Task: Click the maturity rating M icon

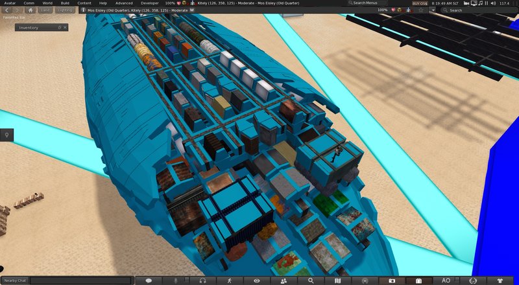Action: [192, 10]
